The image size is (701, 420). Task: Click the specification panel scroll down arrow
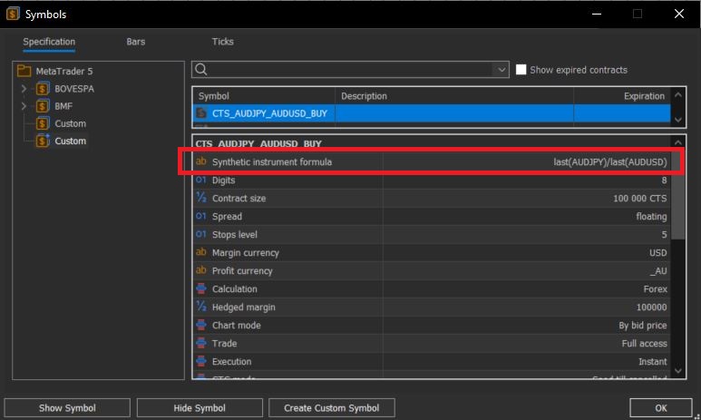pyautogui.click(x=677, y=371)
